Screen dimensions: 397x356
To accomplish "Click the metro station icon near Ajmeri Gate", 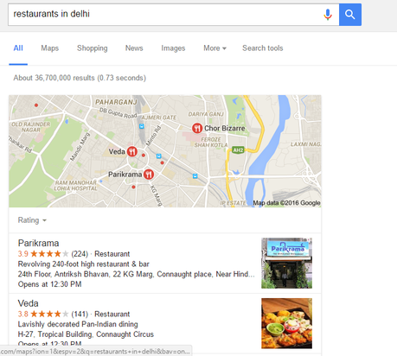I will (142, 126).
